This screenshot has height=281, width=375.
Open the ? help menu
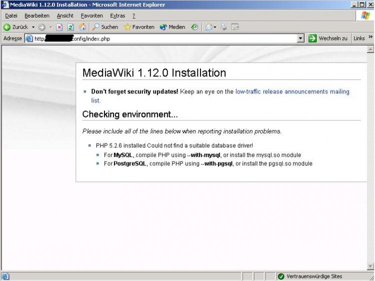click(134, 16)
